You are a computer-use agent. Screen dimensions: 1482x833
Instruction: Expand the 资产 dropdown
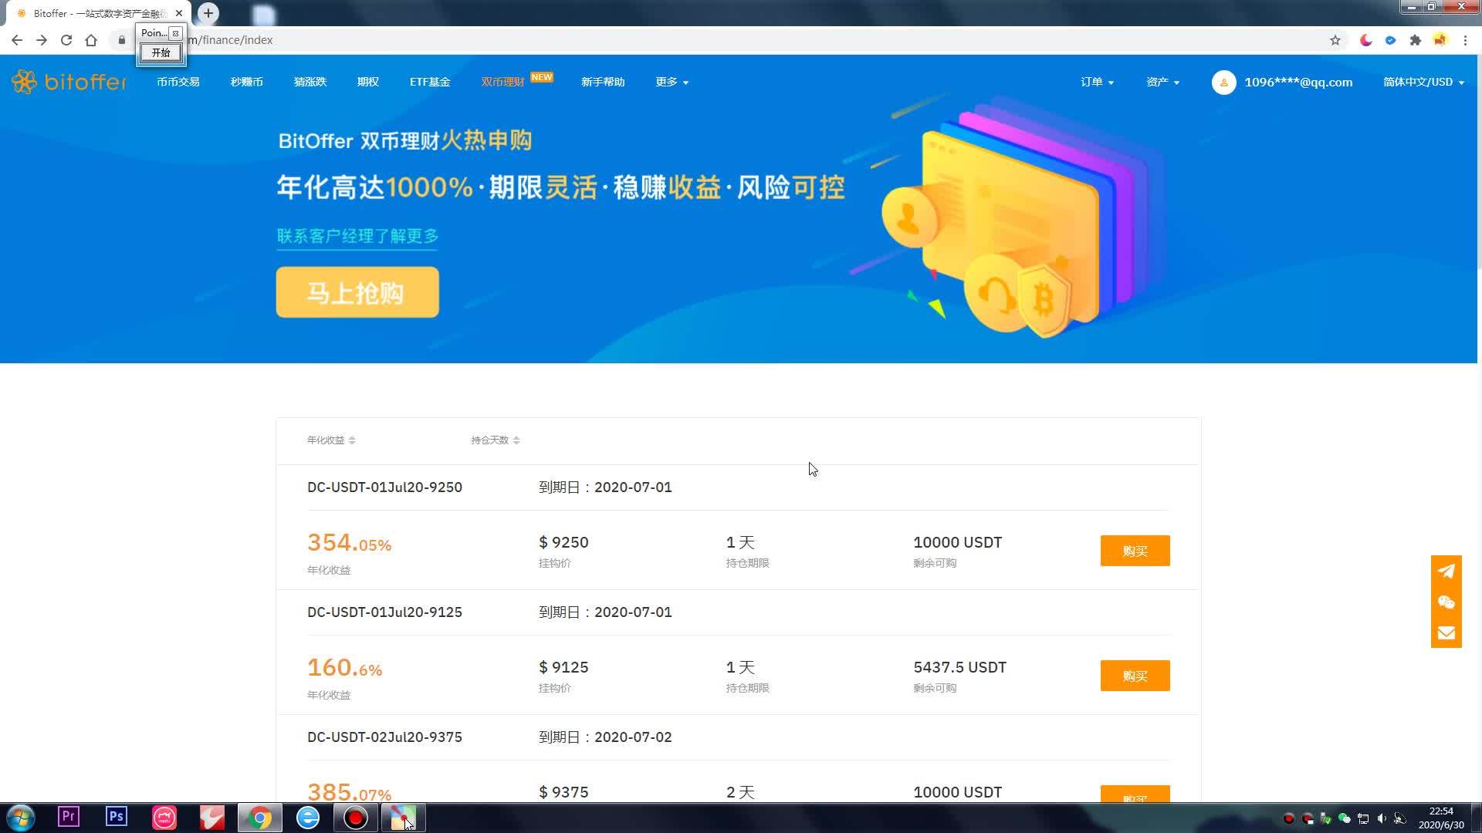tap(1162, 82)
